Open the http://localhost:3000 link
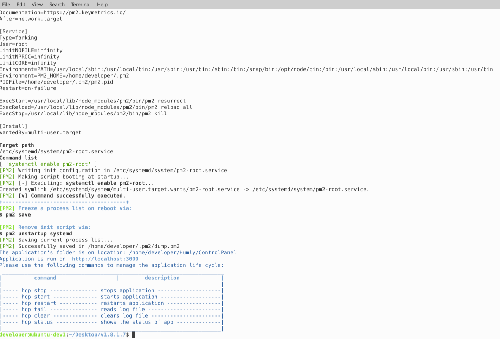Screen dimensions: 500x339 (105, 259)
